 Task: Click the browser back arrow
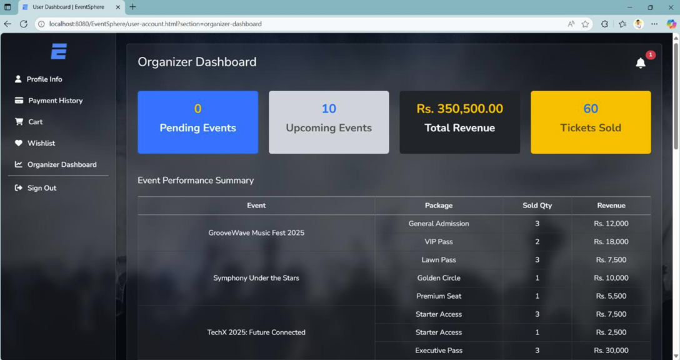pyautogui.click(x=7, y=24)
